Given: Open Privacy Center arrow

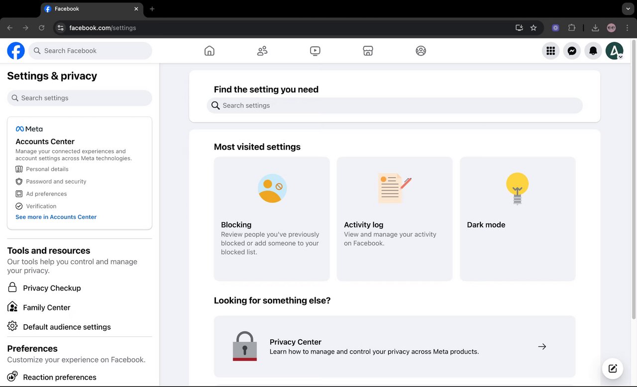Looking at the screenshot, I should point(542,347).
